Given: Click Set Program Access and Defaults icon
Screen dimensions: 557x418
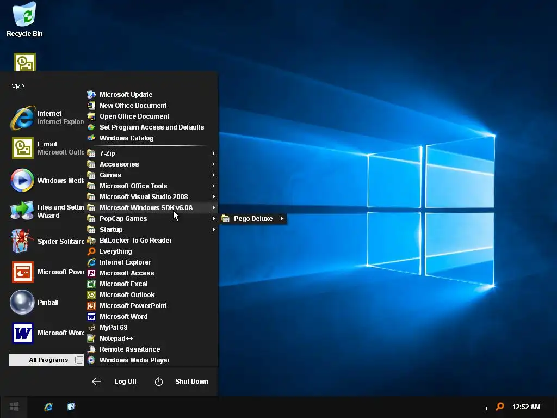Looking at the screenshot, I should [x=91, y=127].
